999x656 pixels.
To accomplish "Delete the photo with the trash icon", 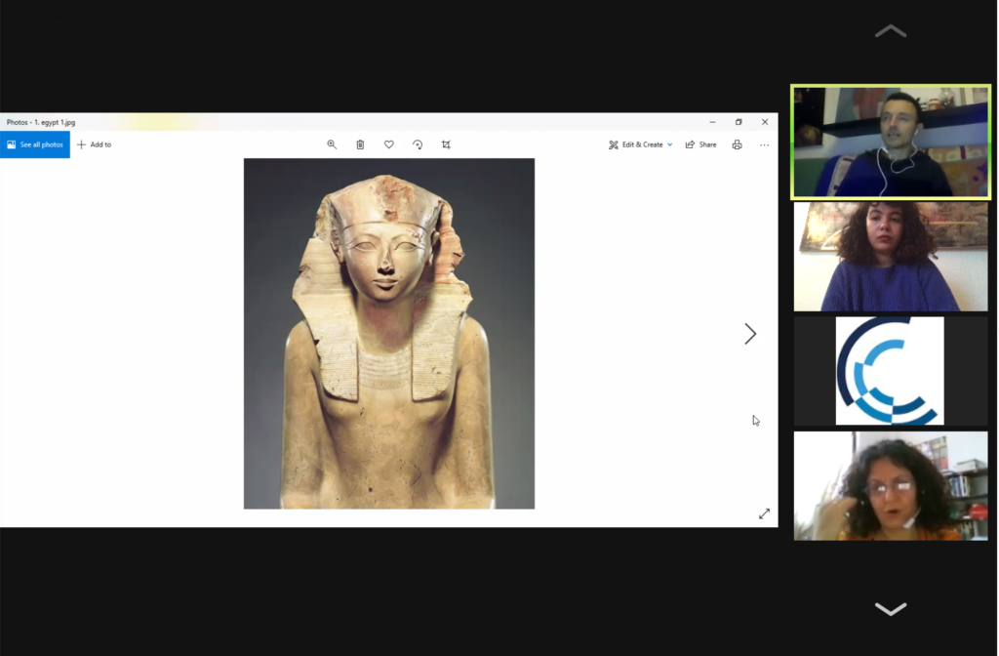I will (361, 144).
